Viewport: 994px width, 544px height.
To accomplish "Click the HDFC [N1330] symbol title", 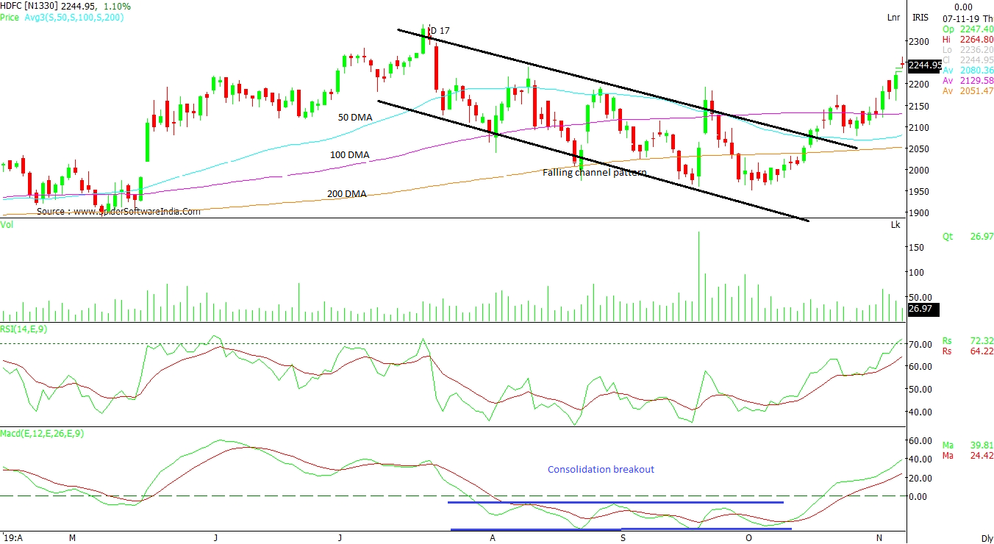I will 29,6.
